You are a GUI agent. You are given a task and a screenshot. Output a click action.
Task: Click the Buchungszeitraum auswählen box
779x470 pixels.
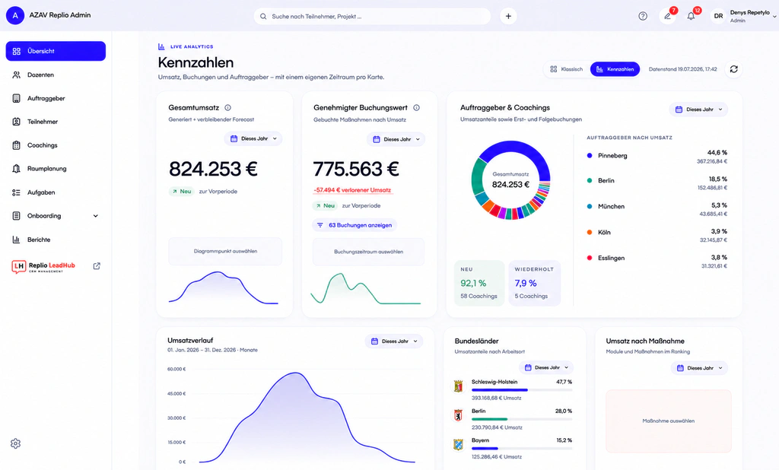coord(369,252)
